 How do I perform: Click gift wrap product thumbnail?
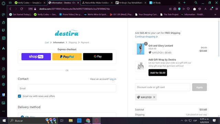coord(141,66)
